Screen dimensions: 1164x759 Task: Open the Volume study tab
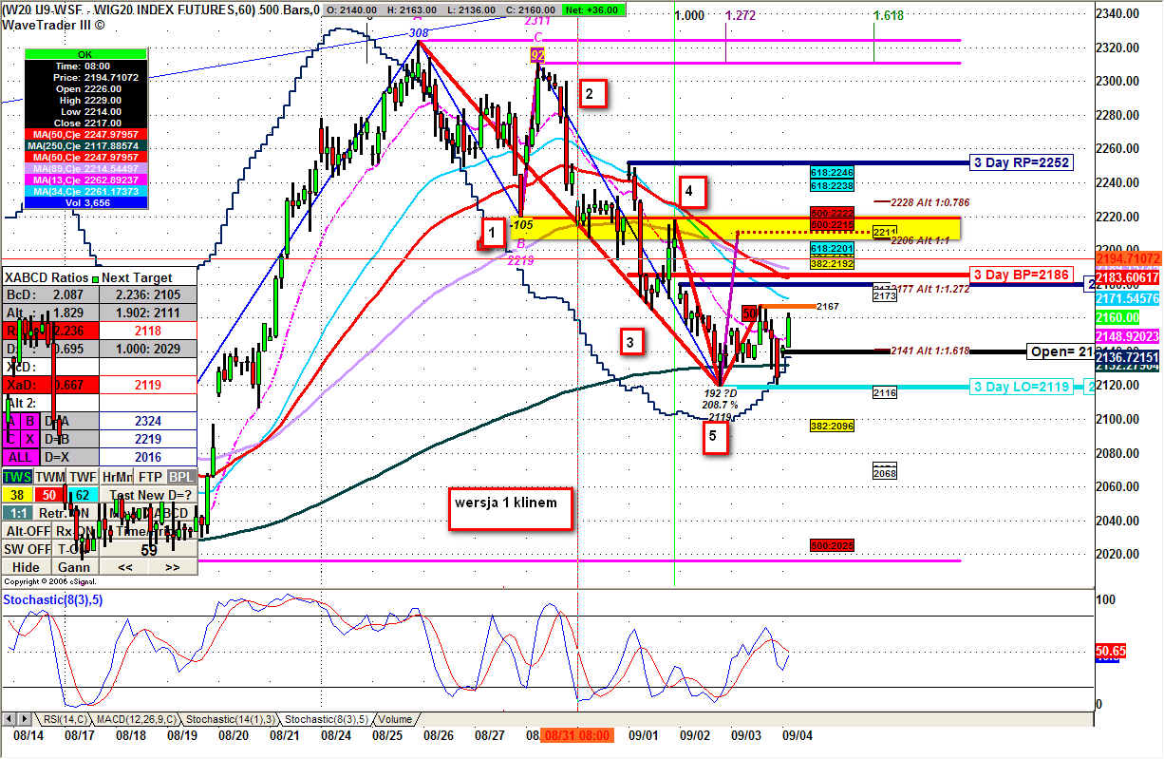point(395,719)
